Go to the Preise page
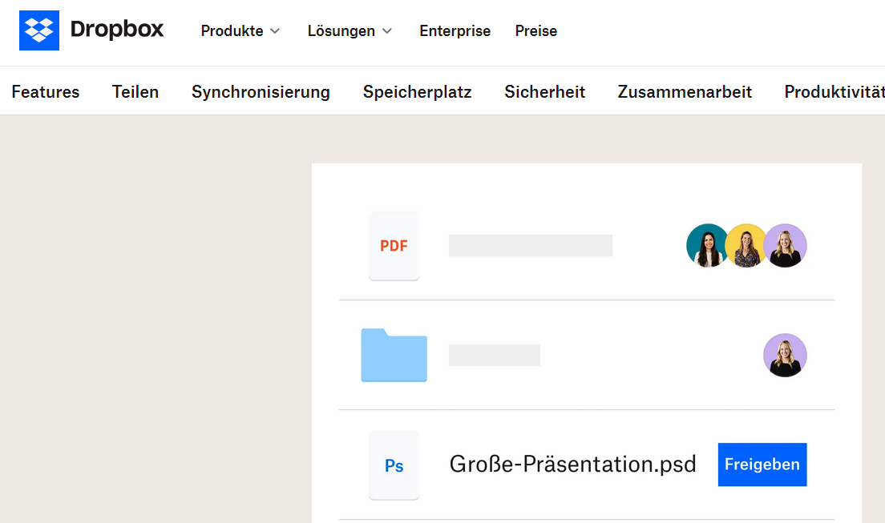Viewport: 885px width, 523px height. click(x=536, y=31)
